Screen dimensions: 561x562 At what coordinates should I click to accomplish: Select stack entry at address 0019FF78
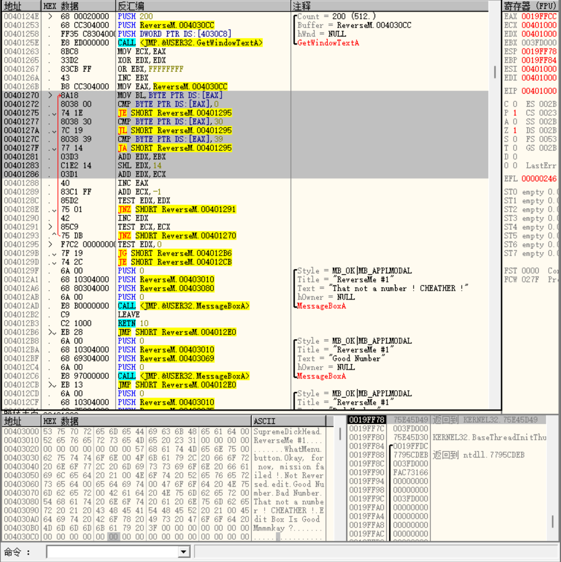(x=366, y=420)
